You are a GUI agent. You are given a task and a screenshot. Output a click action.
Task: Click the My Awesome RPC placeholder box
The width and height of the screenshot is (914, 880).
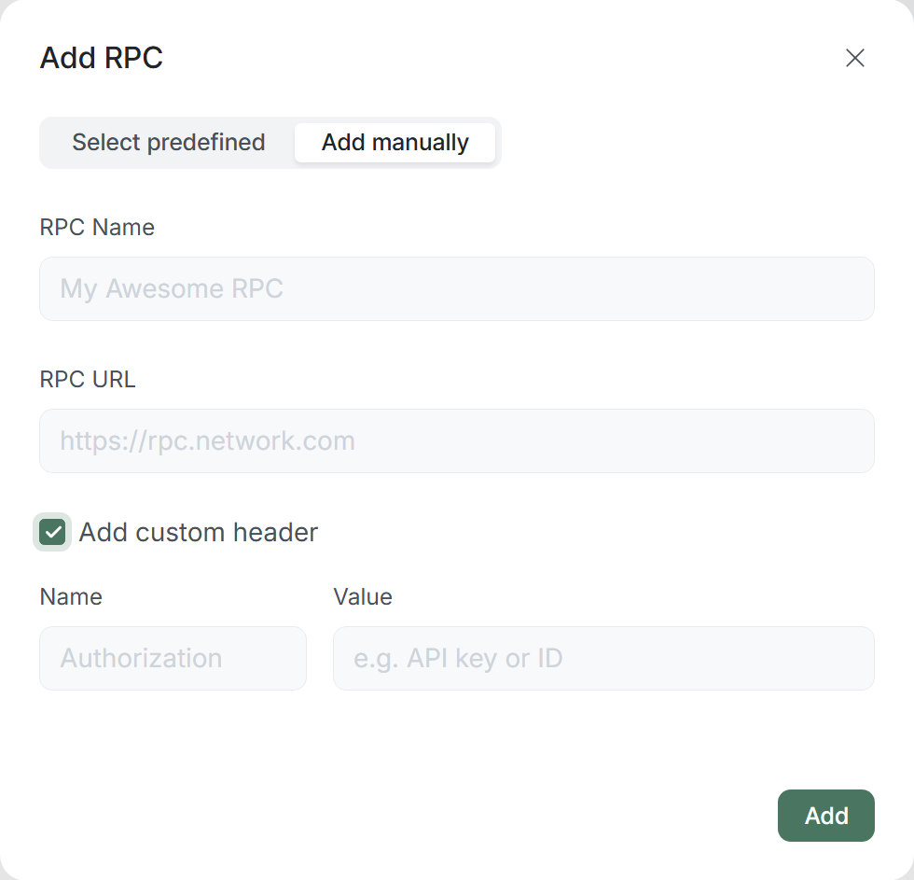point(456,288)
